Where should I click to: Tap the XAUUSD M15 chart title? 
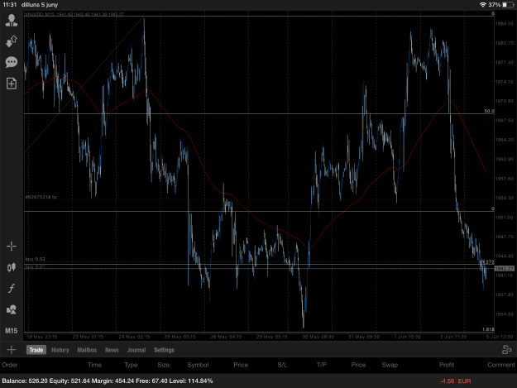[x=74, y=14]
